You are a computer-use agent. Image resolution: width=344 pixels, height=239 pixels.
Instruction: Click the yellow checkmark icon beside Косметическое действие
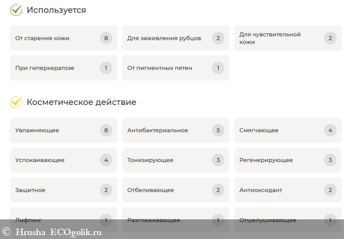point(16,102)
